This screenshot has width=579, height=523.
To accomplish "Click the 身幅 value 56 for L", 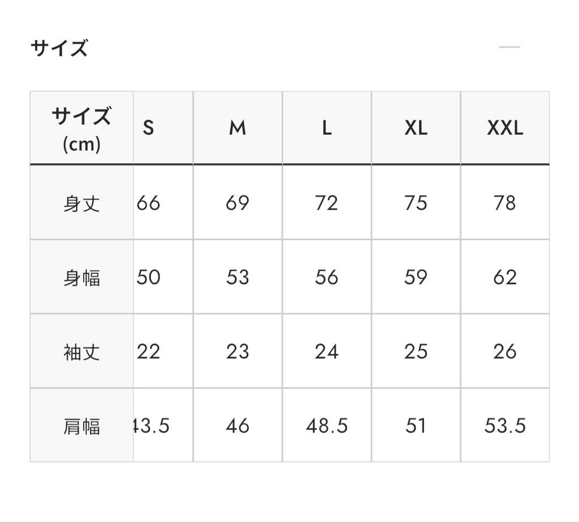I will click(x=327, y=277).
